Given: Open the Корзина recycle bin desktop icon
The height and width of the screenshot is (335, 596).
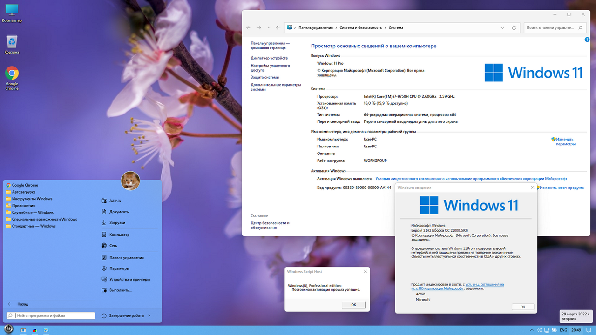Looking at the screenshot, I should point(12,45).
